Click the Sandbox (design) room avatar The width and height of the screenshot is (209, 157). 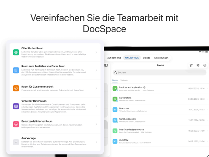click(115, 120)
